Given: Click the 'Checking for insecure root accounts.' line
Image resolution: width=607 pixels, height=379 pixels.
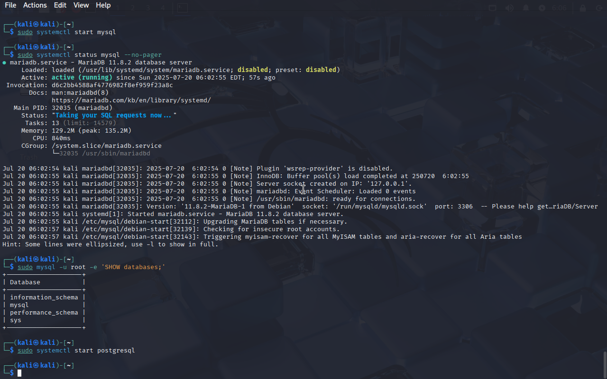Looking at the screenshot, I should click(171, 229).
